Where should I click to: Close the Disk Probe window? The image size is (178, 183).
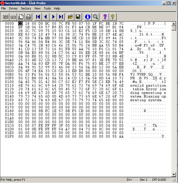coord(174,3)
